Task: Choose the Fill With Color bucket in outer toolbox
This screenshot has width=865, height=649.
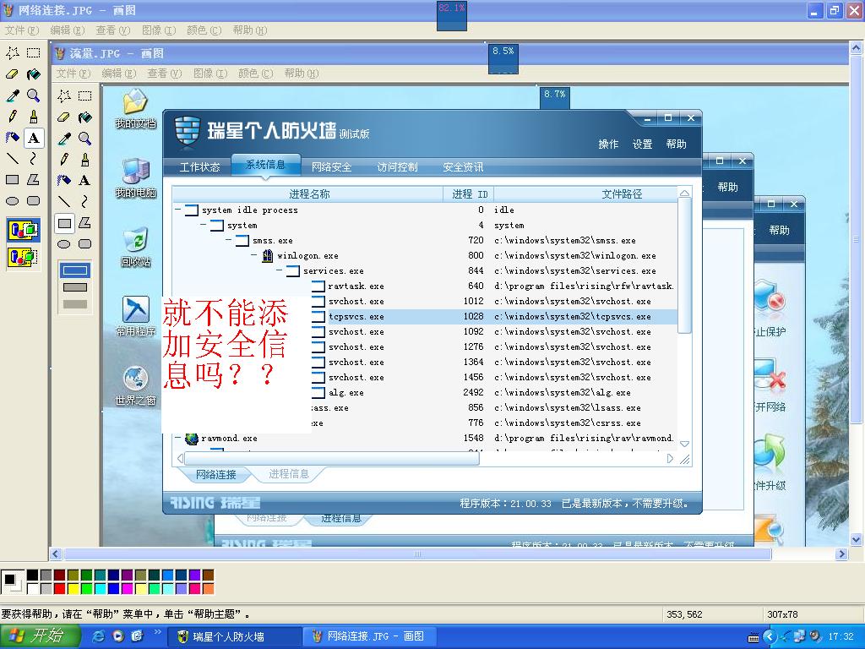Action: [34, 74]
